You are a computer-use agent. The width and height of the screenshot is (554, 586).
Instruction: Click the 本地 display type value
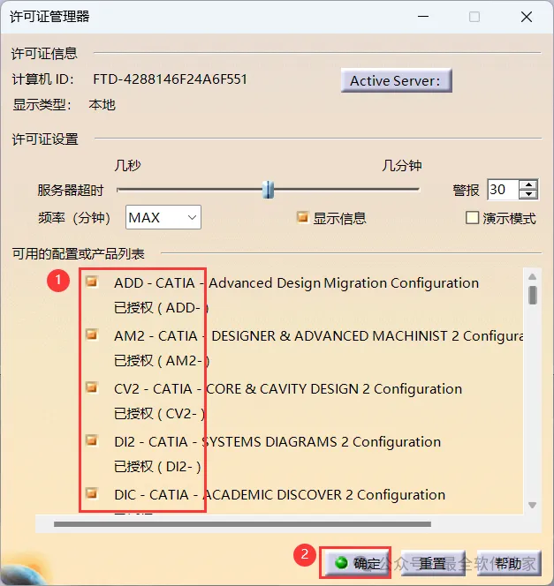coord(102,105)
